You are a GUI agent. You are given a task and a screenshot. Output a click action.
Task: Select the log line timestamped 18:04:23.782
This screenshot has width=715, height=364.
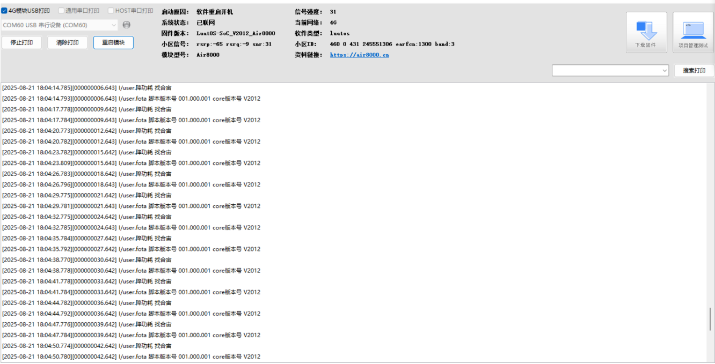(x=87, y=152)
